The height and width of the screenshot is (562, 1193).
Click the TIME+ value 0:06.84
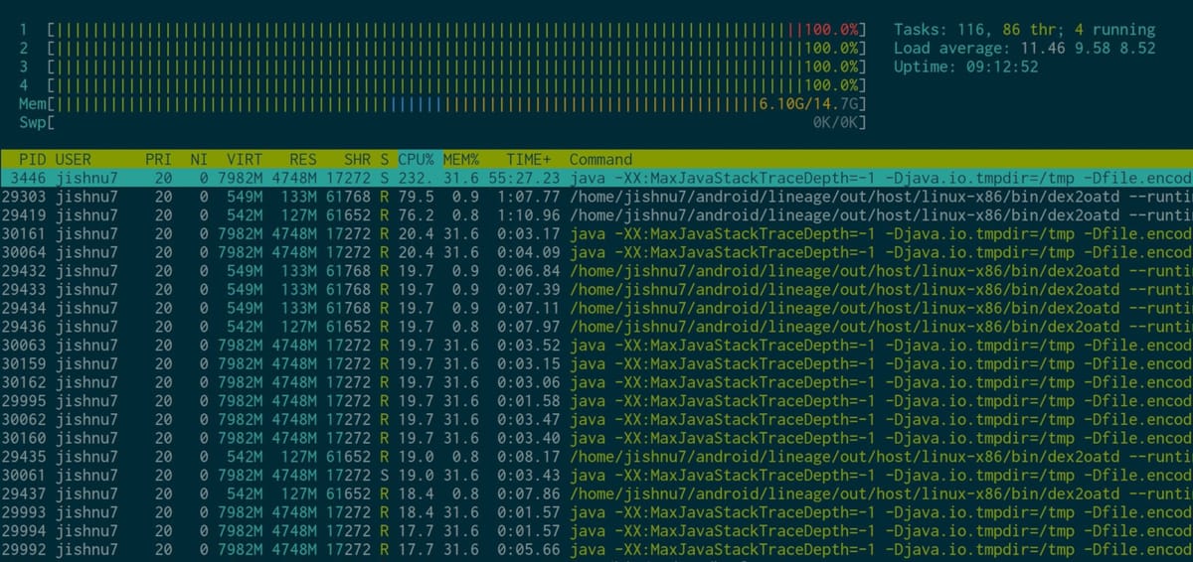click(529, 271)
